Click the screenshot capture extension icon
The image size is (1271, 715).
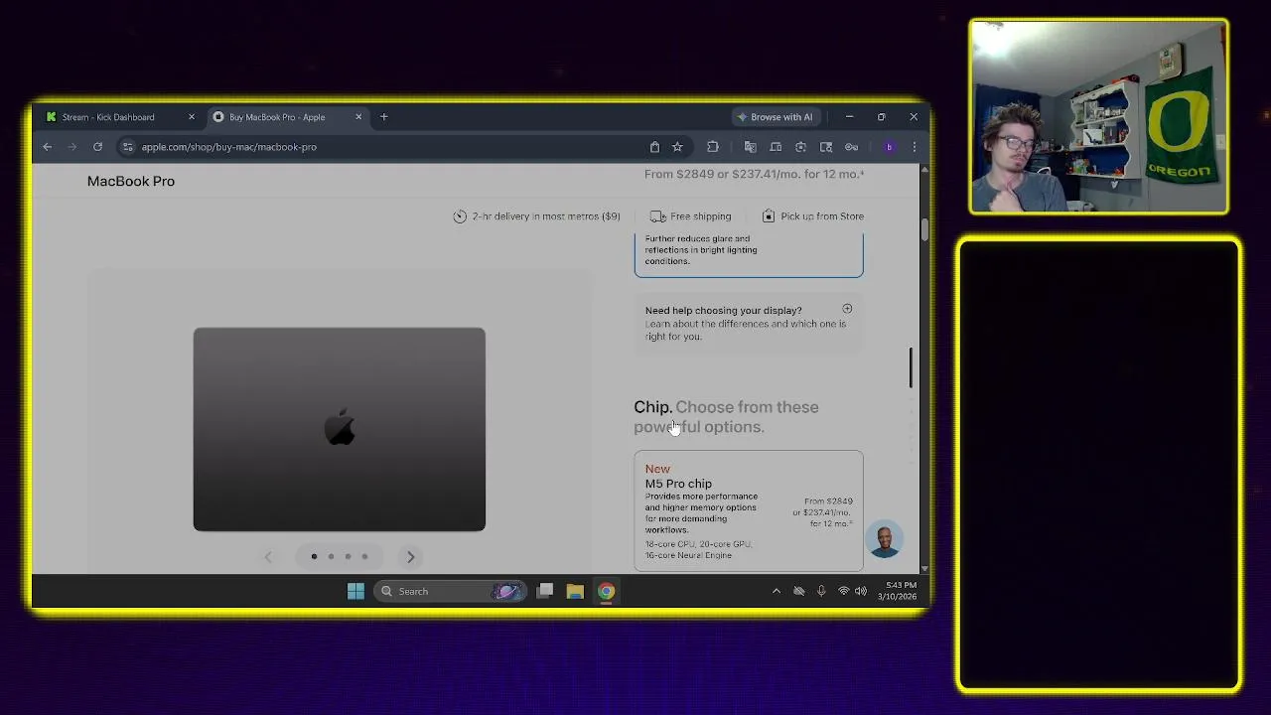[800, 147]
